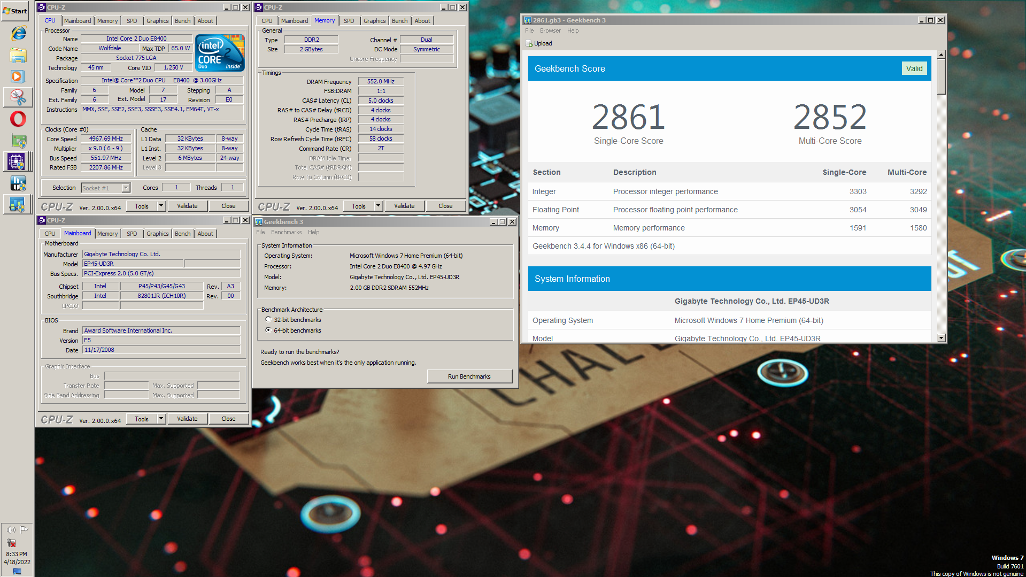Click the graphics card utility taskbar icon
Image resolution: width=1026 pixels, height=577 pixels.
(18, 141)
